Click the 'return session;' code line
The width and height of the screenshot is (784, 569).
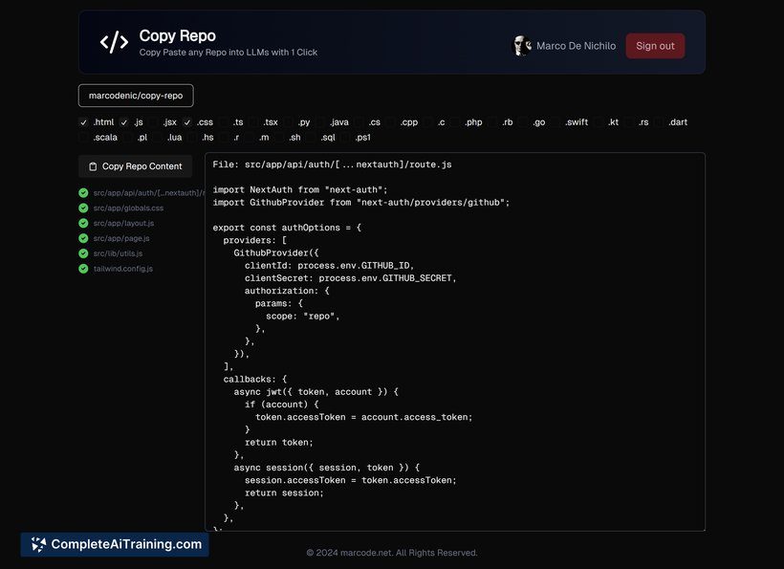point(284,493)
